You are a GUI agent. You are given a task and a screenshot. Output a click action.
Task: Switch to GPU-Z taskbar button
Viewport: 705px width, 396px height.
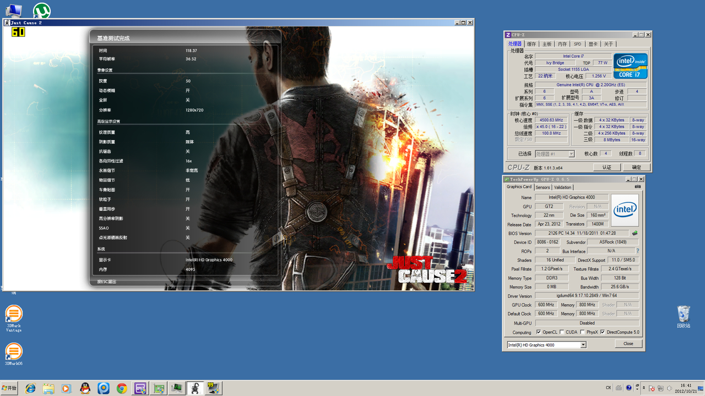tap(159, 388)
